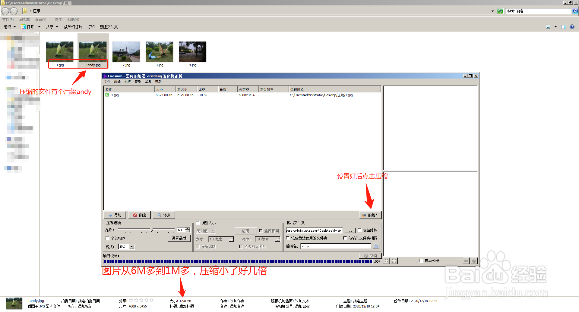Toggle the preview pane icon in Explorer
Screen dimensions: 579x312
563,27
